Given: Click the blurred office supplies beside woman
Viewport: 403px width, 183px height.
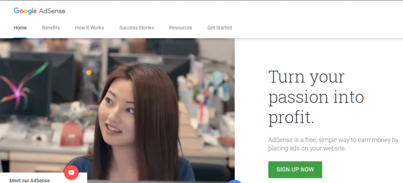Looking at the screenshot, I should coord(205,103).
